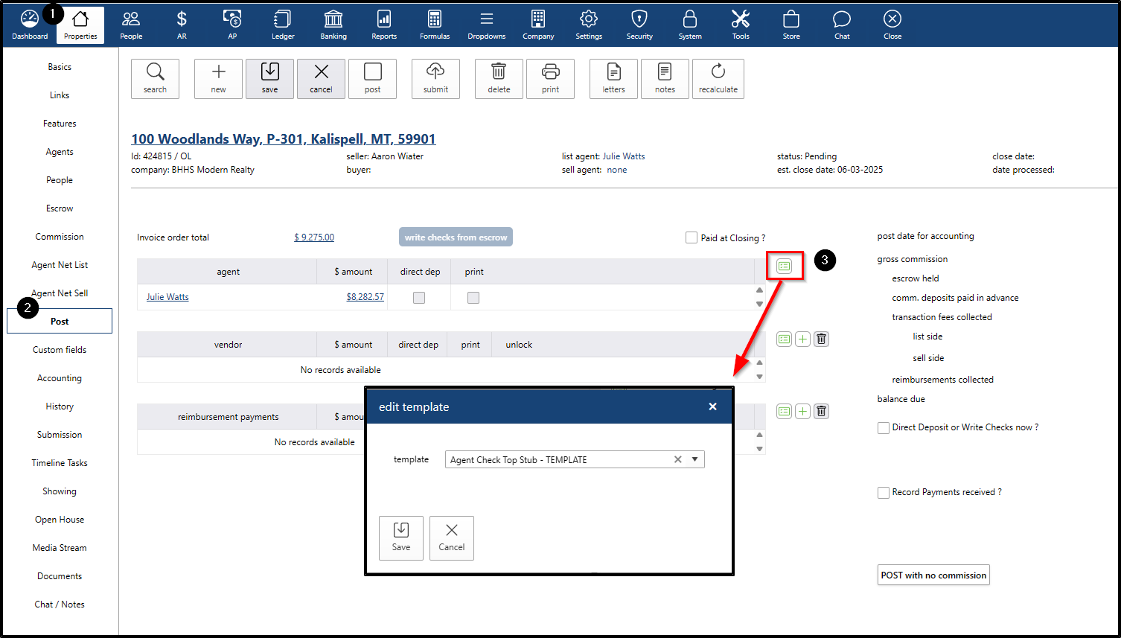Enable Direct Deposit or Write Checks now

[x=884, y=428]
